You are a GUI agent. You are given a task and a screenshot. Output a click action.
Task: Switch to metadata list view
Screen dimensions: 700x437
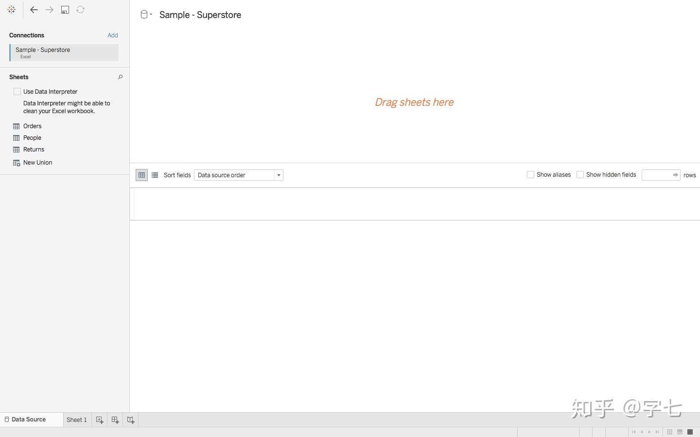tap(155, 175)
